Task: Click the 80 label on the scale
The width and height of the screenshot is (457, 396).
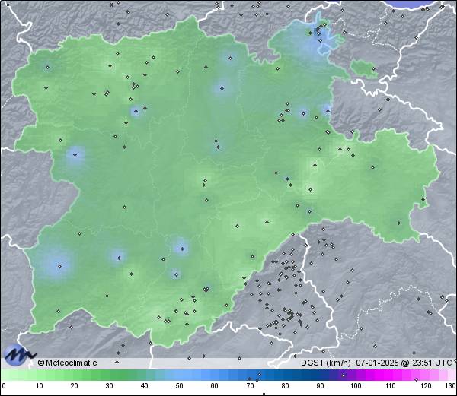Action: tap(285, 386)
